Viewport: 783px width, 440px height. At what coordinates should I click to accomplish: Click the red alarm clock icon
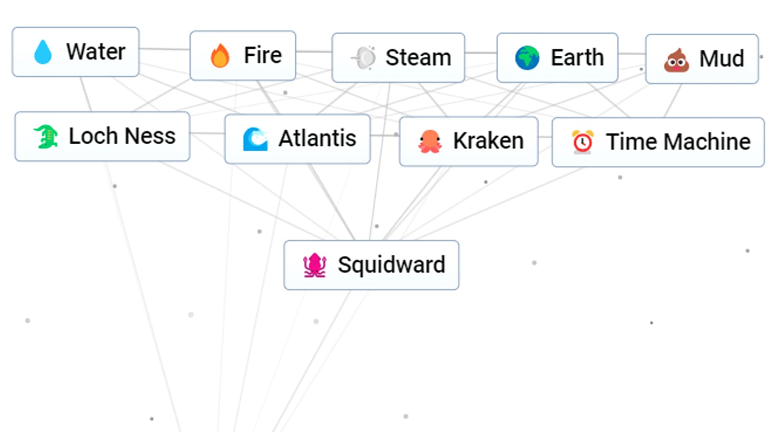(x=582, y=142)
